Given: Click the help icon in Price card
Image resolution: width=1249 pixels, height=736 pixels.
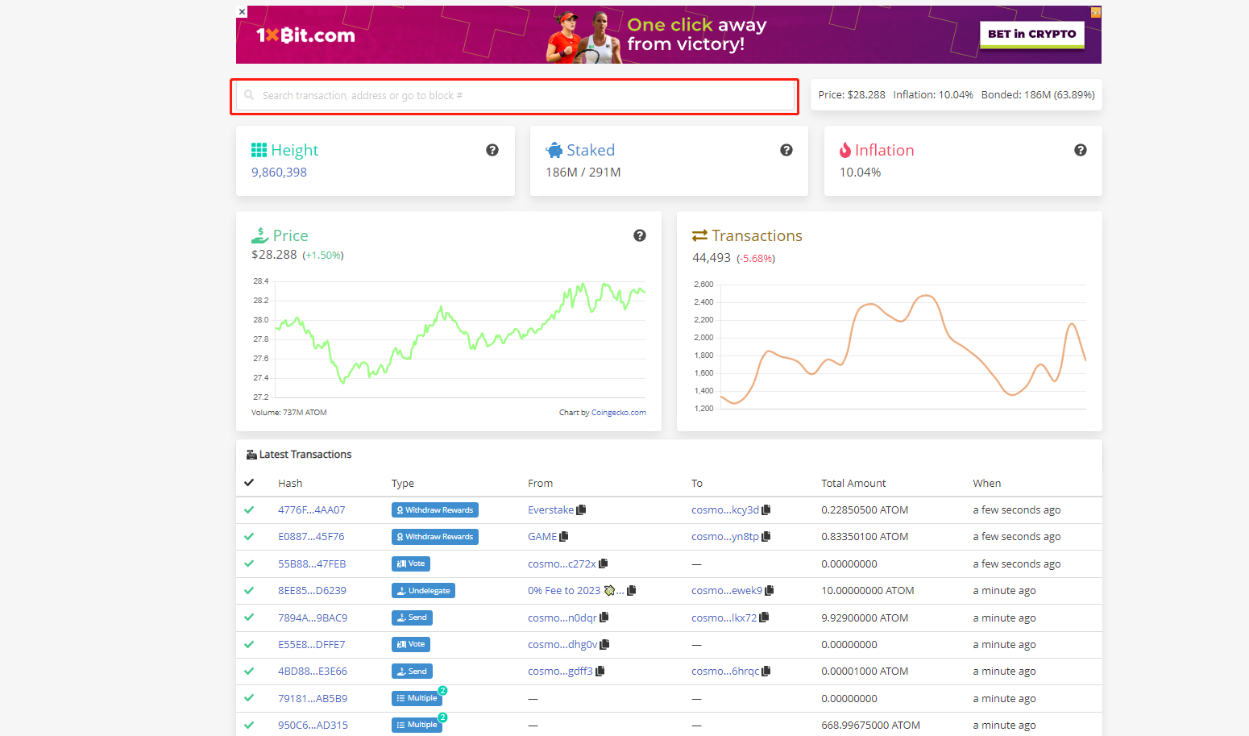Looking at the screenshot, I should click(640, 235).
